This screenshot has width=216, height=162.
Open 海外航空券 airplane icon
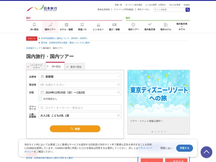pos(150,24)
